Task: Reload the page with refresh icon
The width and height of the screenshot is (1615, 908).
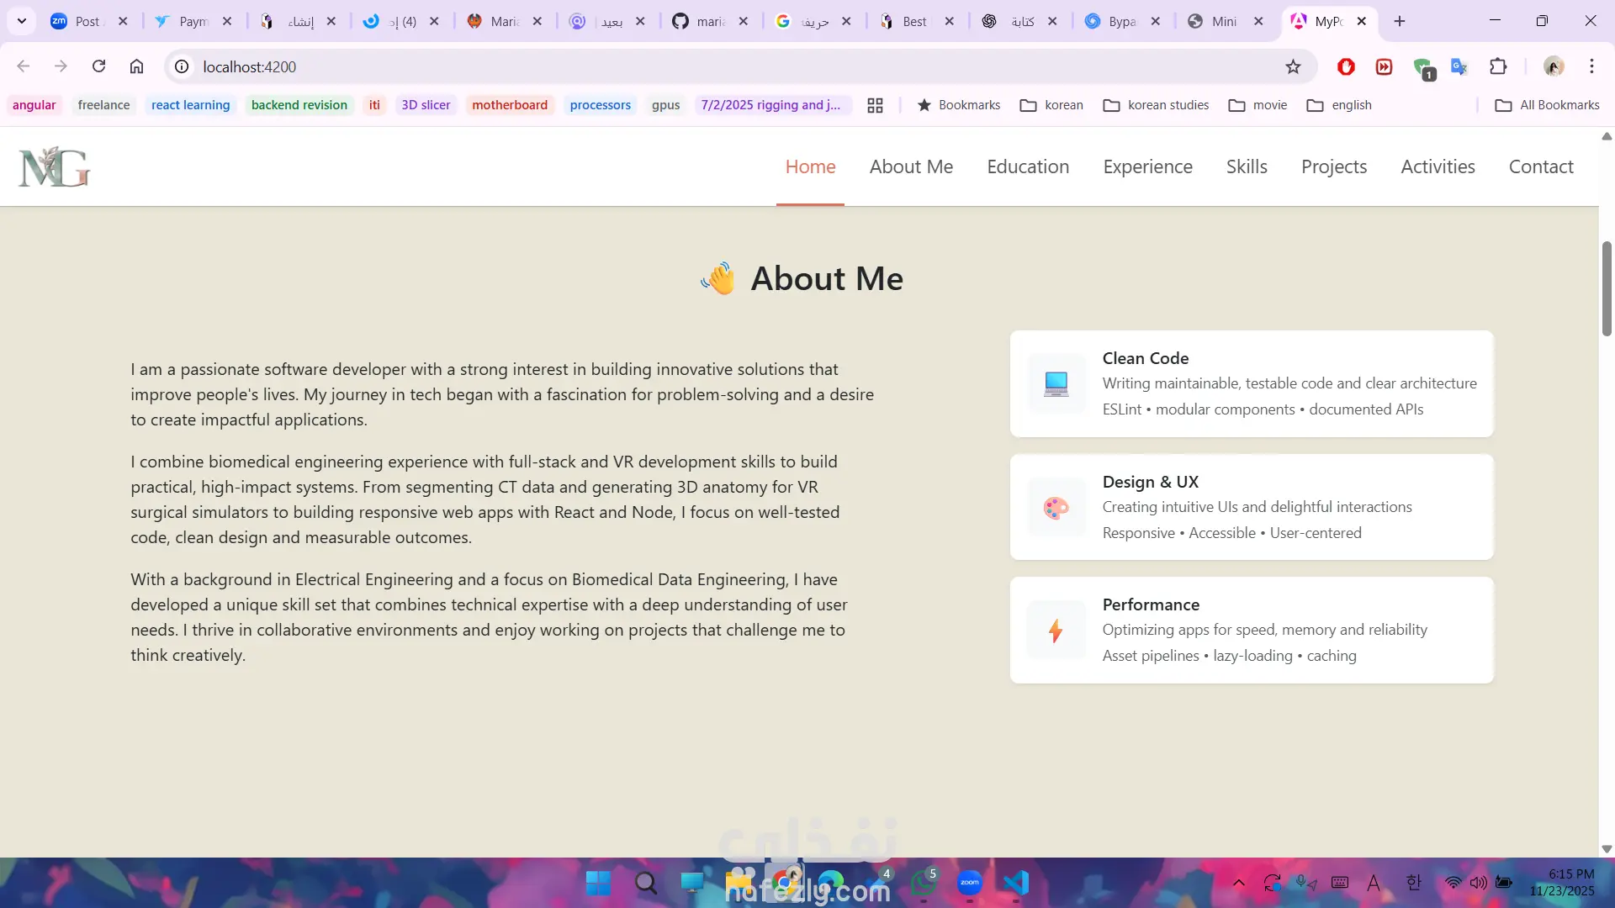Action: 98,66
